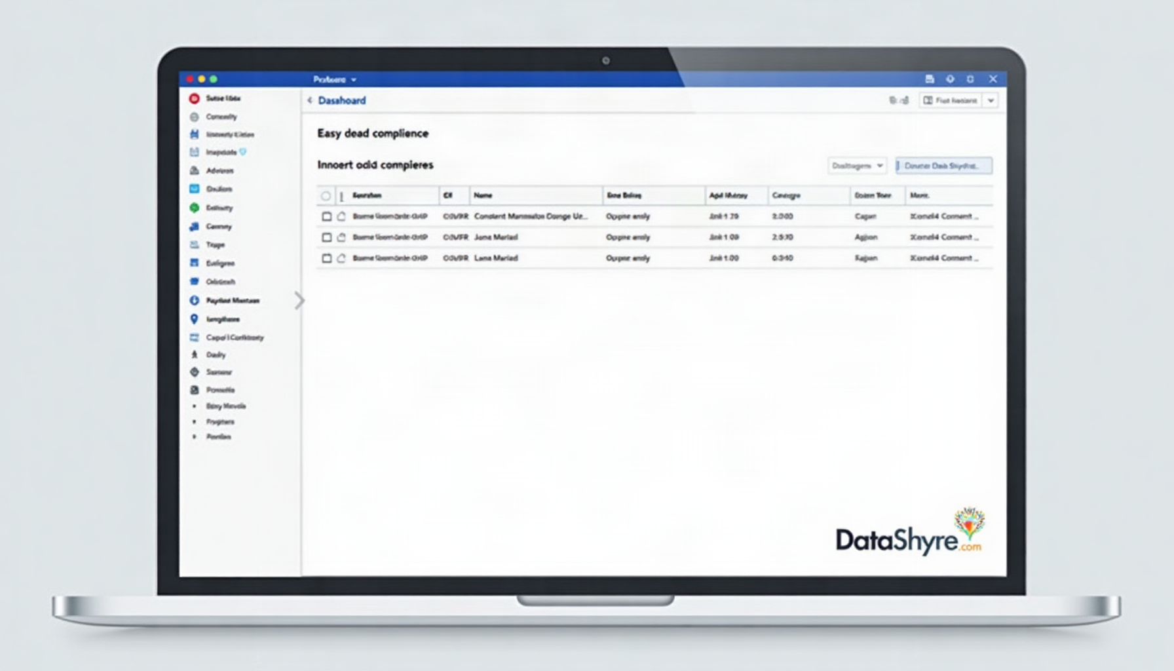The height and width of the screenshot is (671, 1174).
Task: Click the person icon beside Dadly in the sidebar
Action: coord(194,355)
